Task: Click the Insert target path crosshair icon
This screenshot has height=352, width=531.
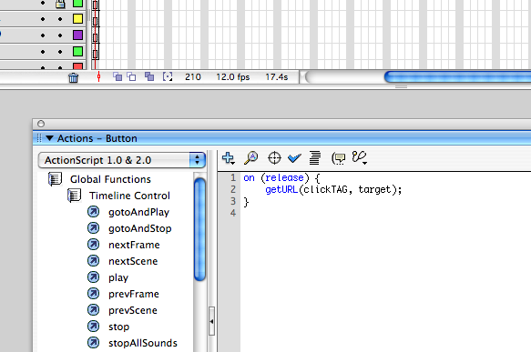Action: [274, 158]
